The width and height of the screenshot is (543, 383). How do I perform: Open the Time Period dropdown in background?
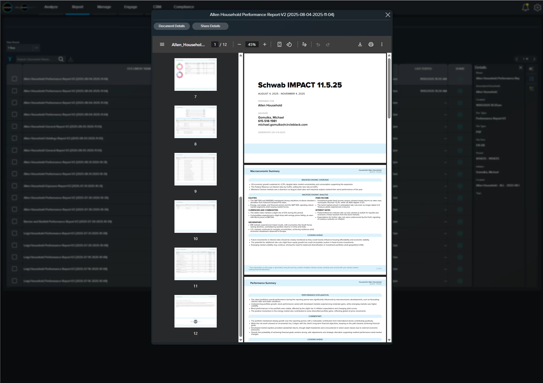tap(23, 48)
